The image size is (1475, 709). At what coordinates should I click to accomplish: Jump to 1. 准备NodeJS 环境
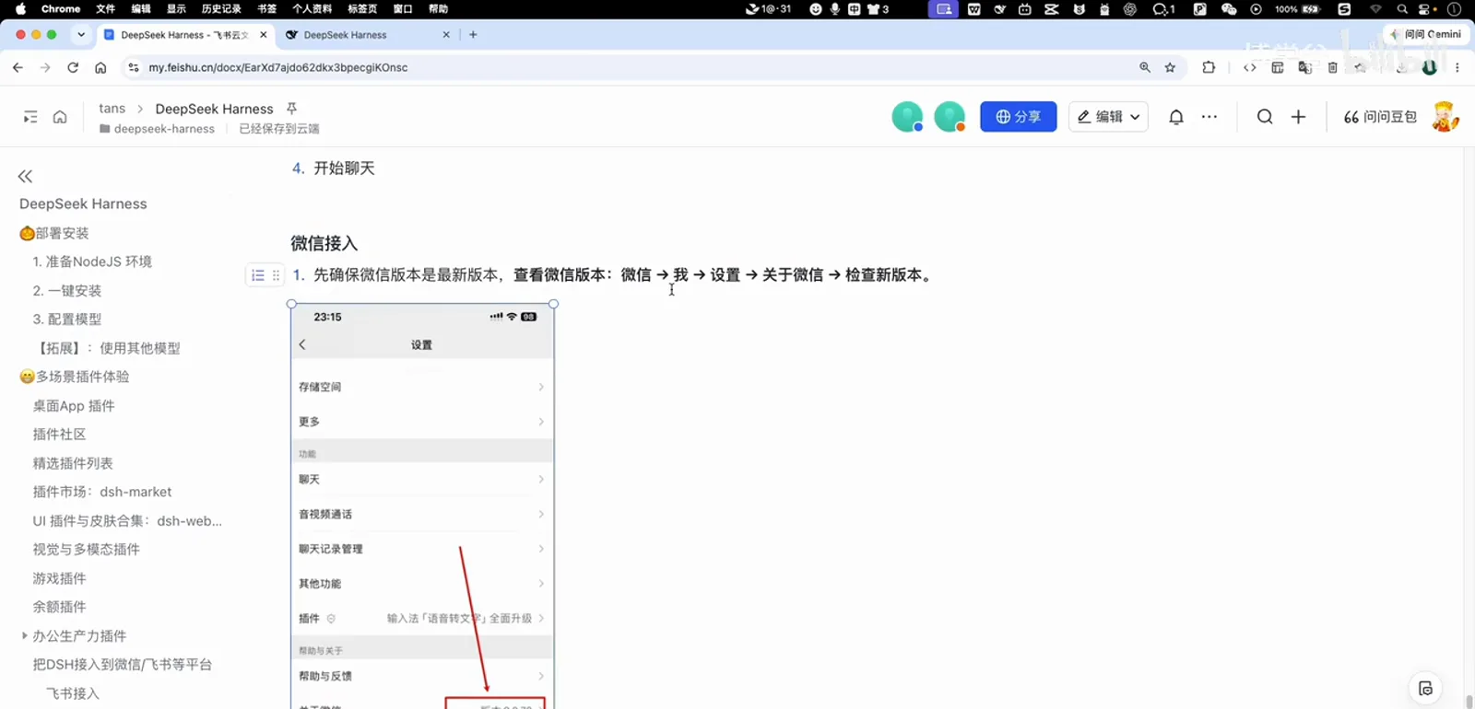point(92,262)
